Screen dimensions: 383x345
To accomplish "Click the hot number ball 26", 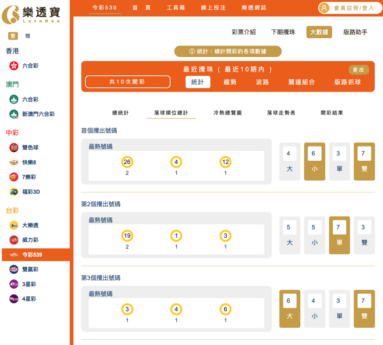I will pos(127,162).
